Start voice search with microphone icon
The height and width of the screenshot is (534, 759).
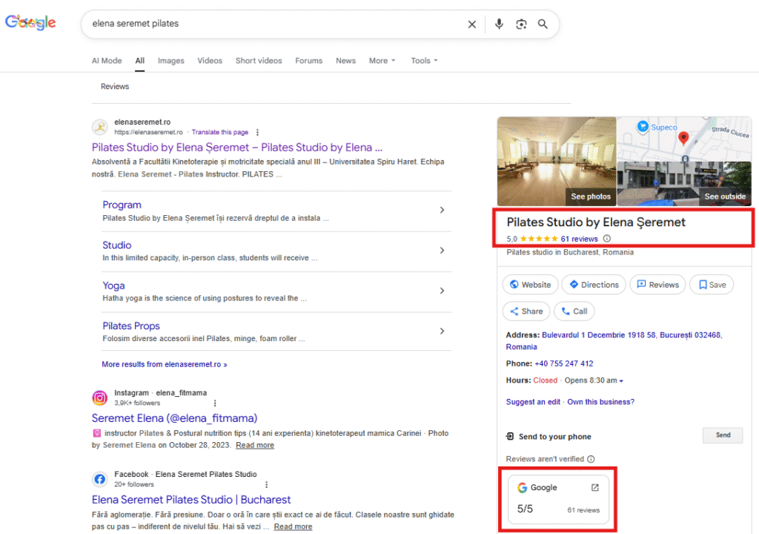tap(499, 24)
